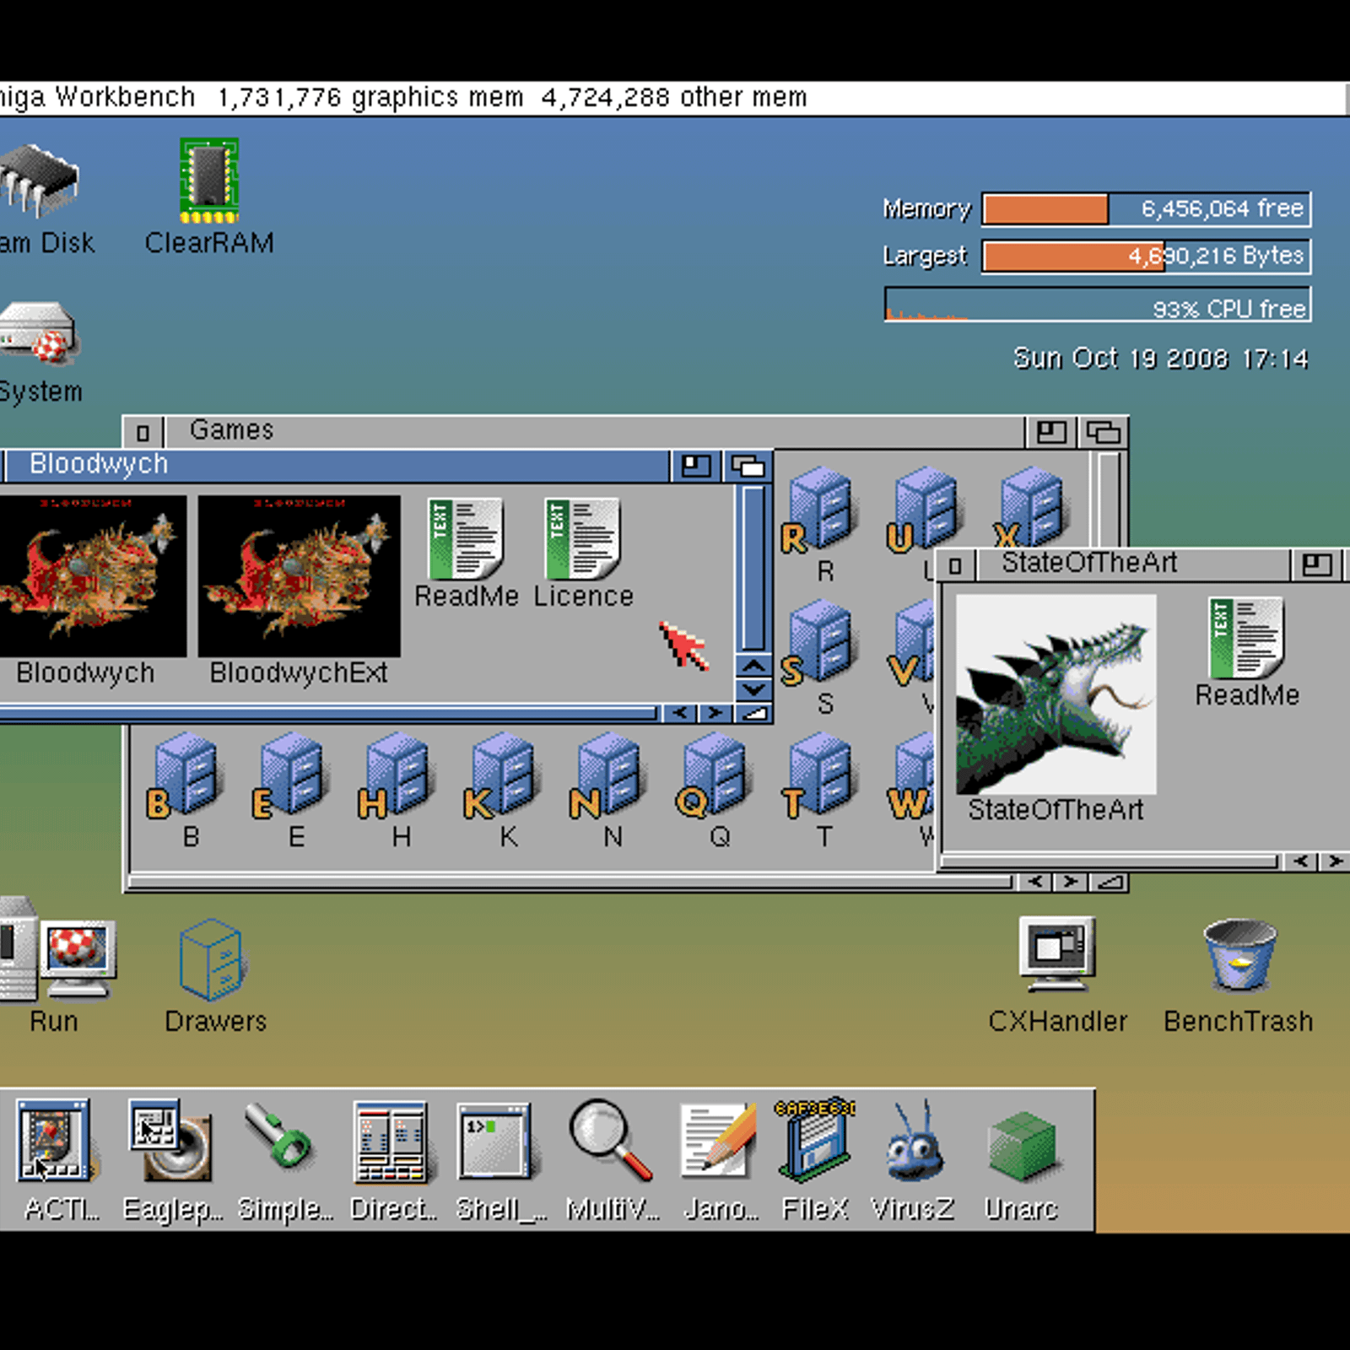This screenshot has width=1350, height=1350.
Task: Click Bloodwych window right scroll arrow
Action: 715,714
